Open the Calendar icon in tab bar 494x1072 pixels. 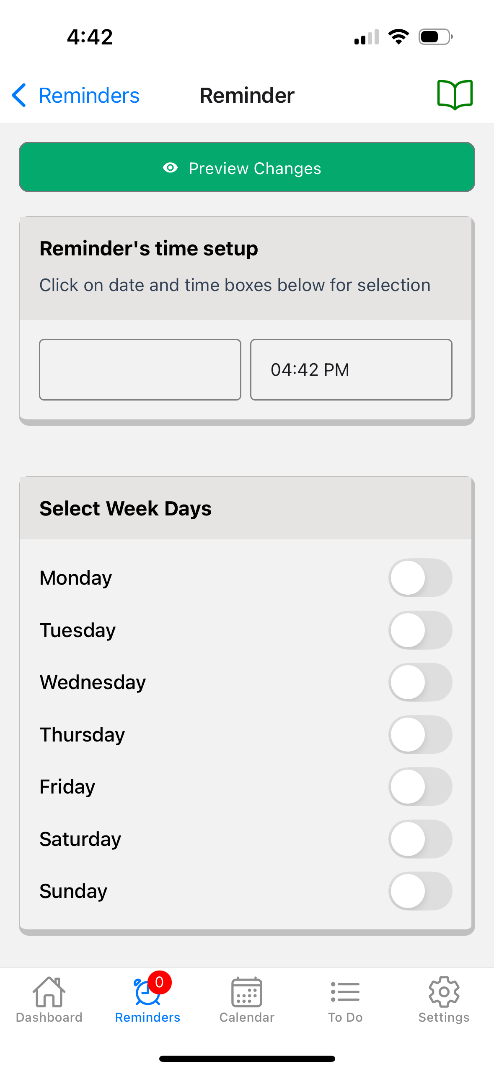247,992
